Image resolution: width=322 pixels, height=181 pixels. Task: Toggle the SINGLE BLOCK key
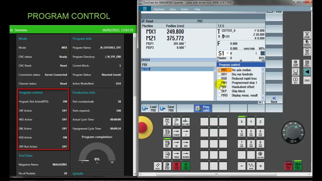click(167, 166)
